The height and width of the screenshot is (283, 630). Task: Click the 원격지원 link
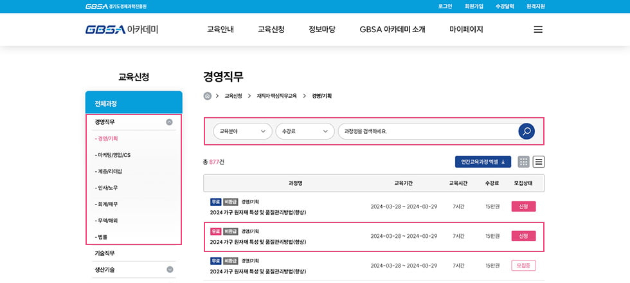pyautogui.click(x=535, y=6)
